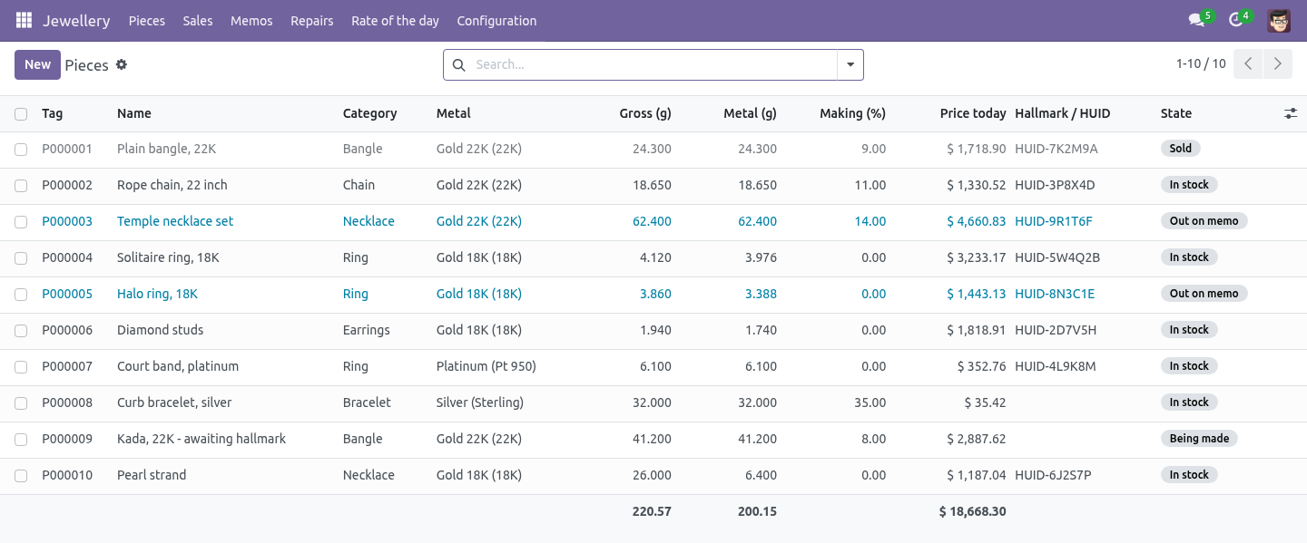The height and width of the screenshot is (543, 1307).
Task: Click the magnifier search icon
Action: (458, 64)
